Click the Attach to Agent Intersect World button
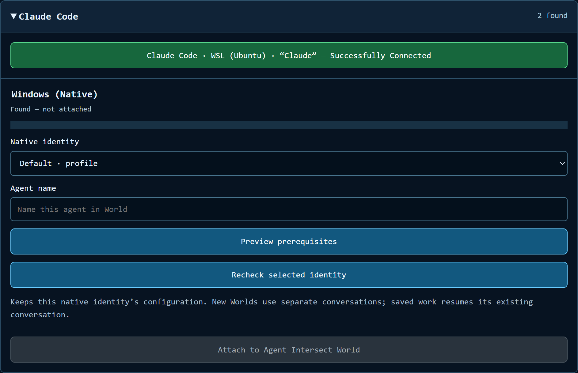Viewport: 578px width, 373px height. click(x=289, y=350)
